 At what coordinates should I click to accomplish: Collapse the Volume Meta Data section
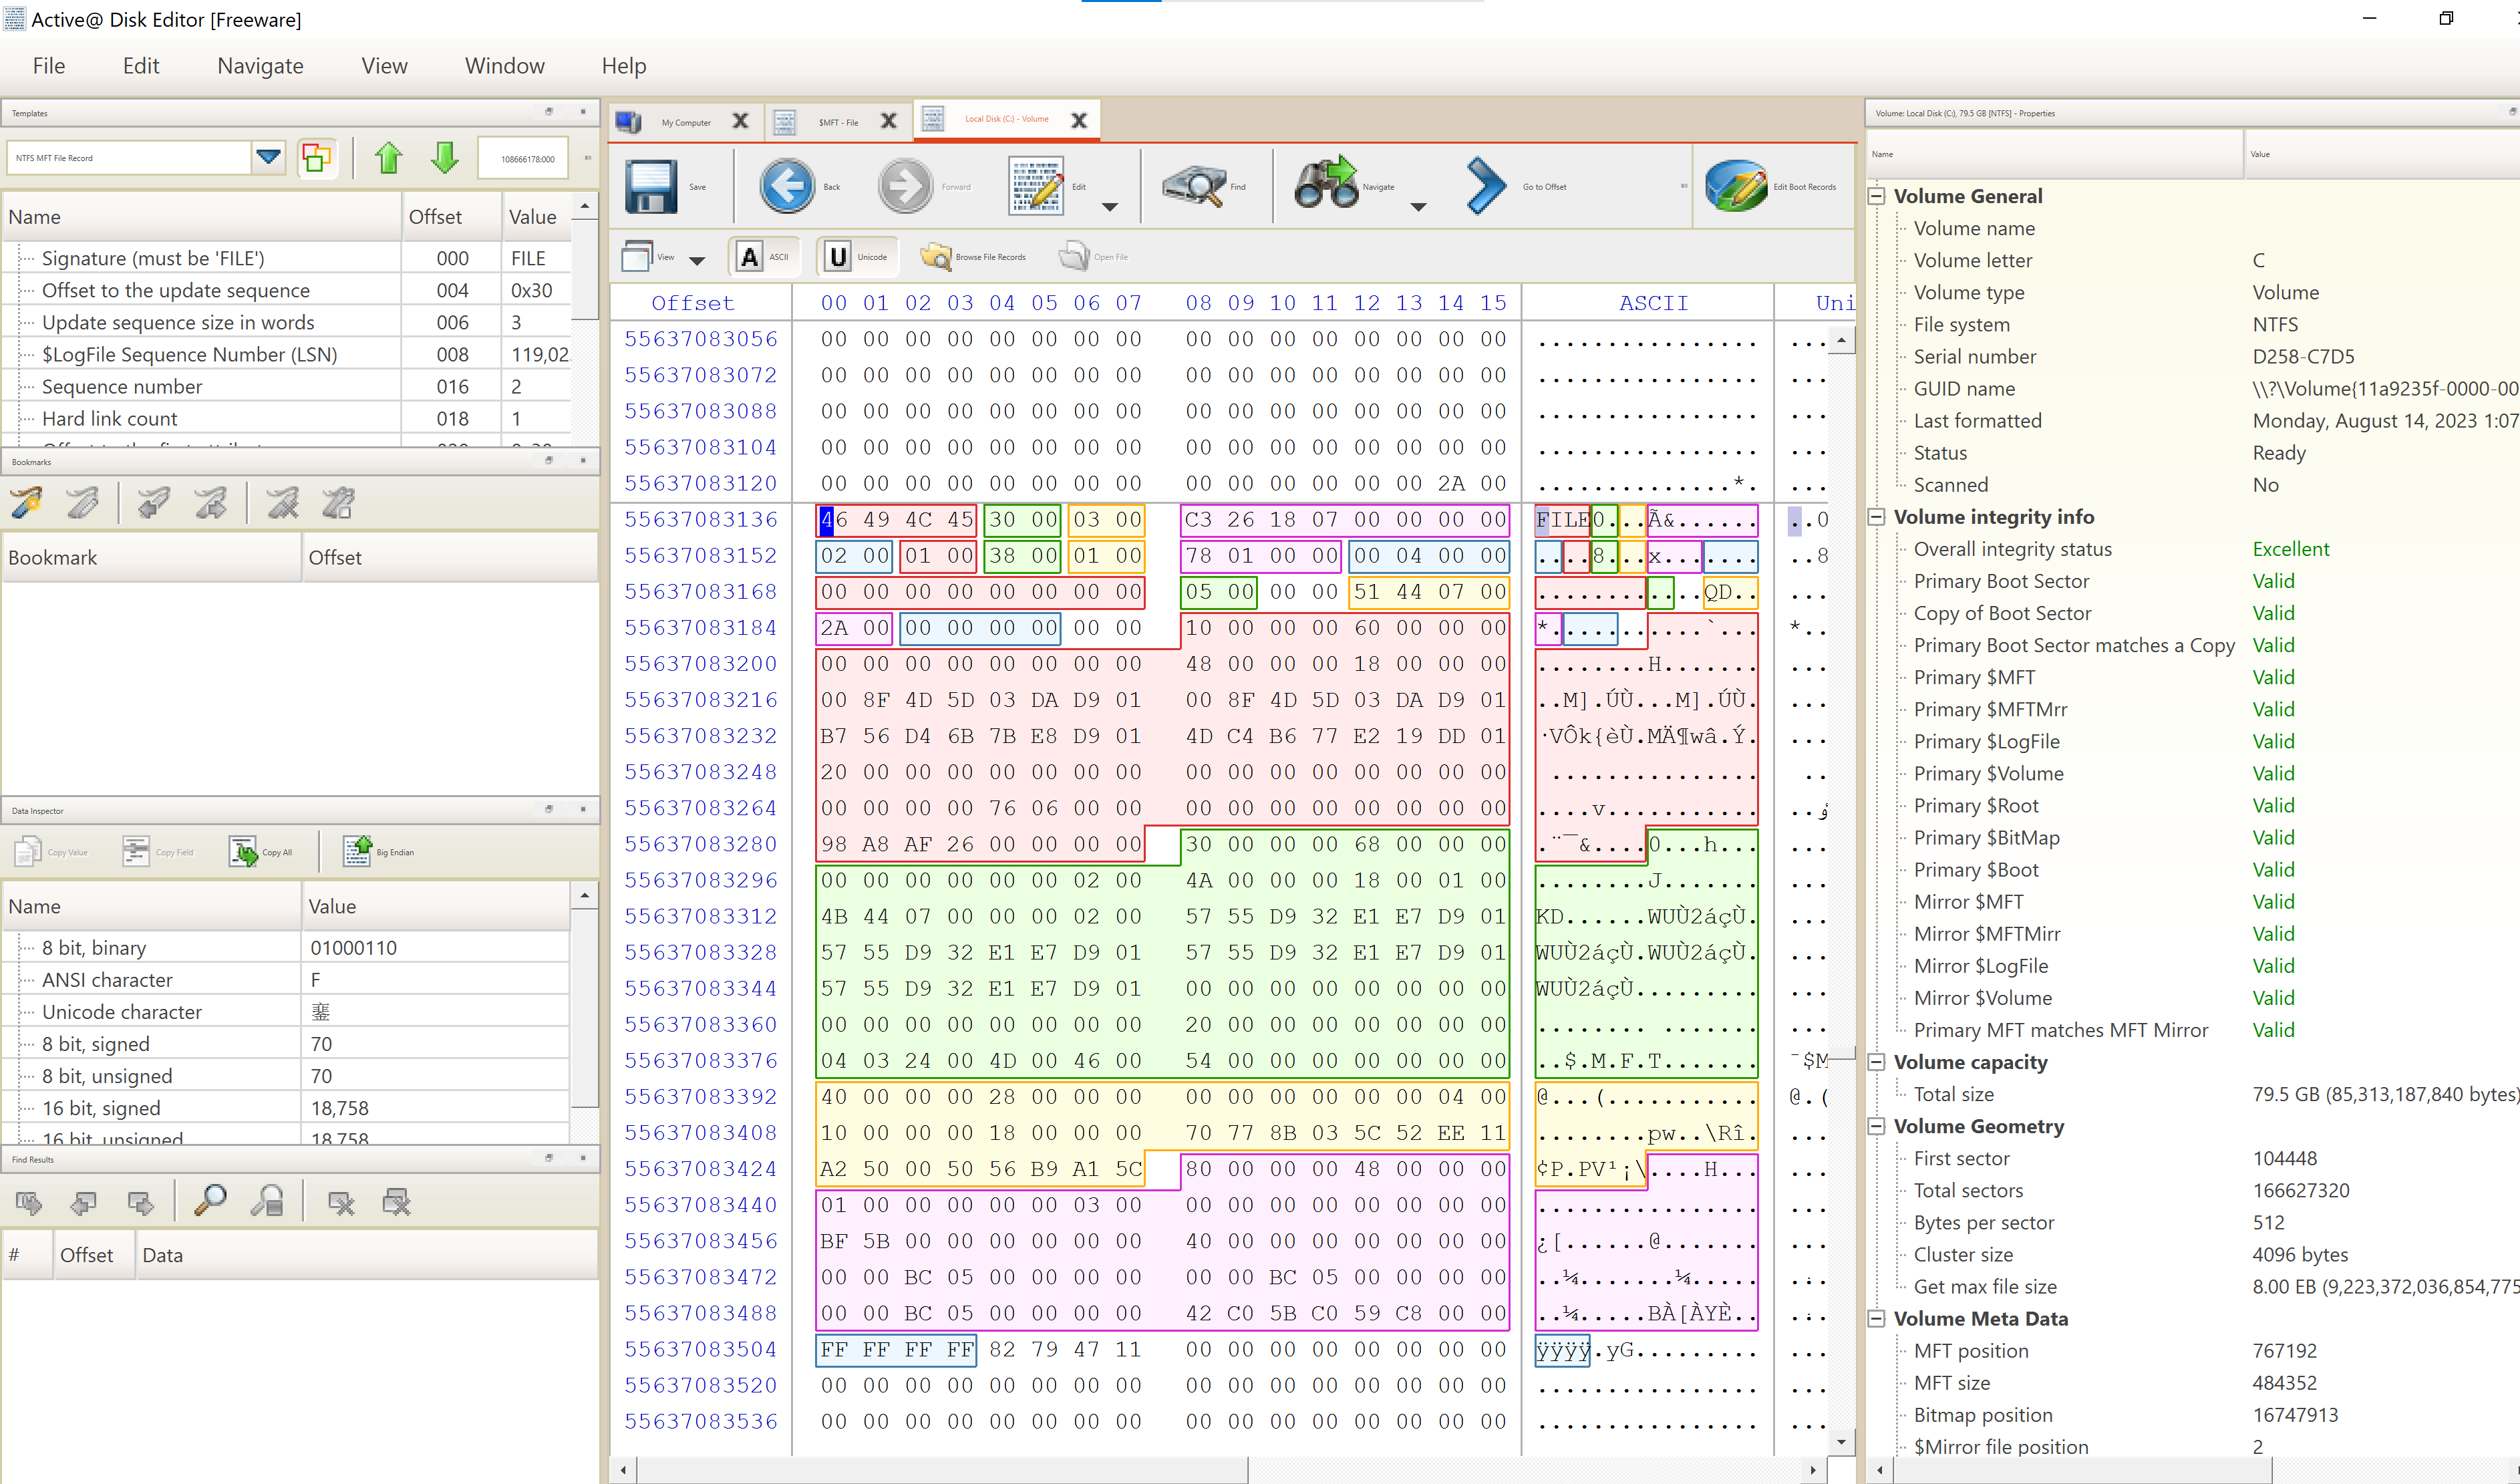pyautogui.click(x=1877, y=1319)
